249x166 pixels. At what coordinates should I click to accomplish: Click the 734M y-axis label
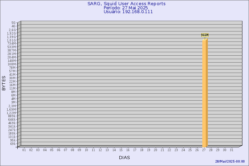pyautogui.click(x=12, y=44)
